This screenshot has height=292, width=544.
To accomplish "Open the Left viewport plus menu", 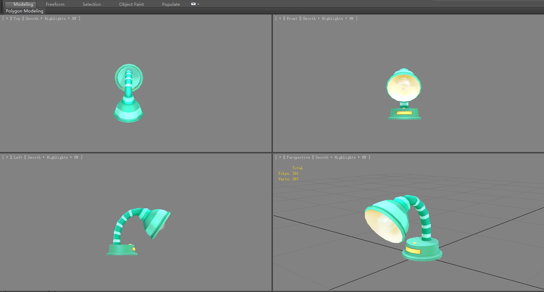I will (7, 157).
